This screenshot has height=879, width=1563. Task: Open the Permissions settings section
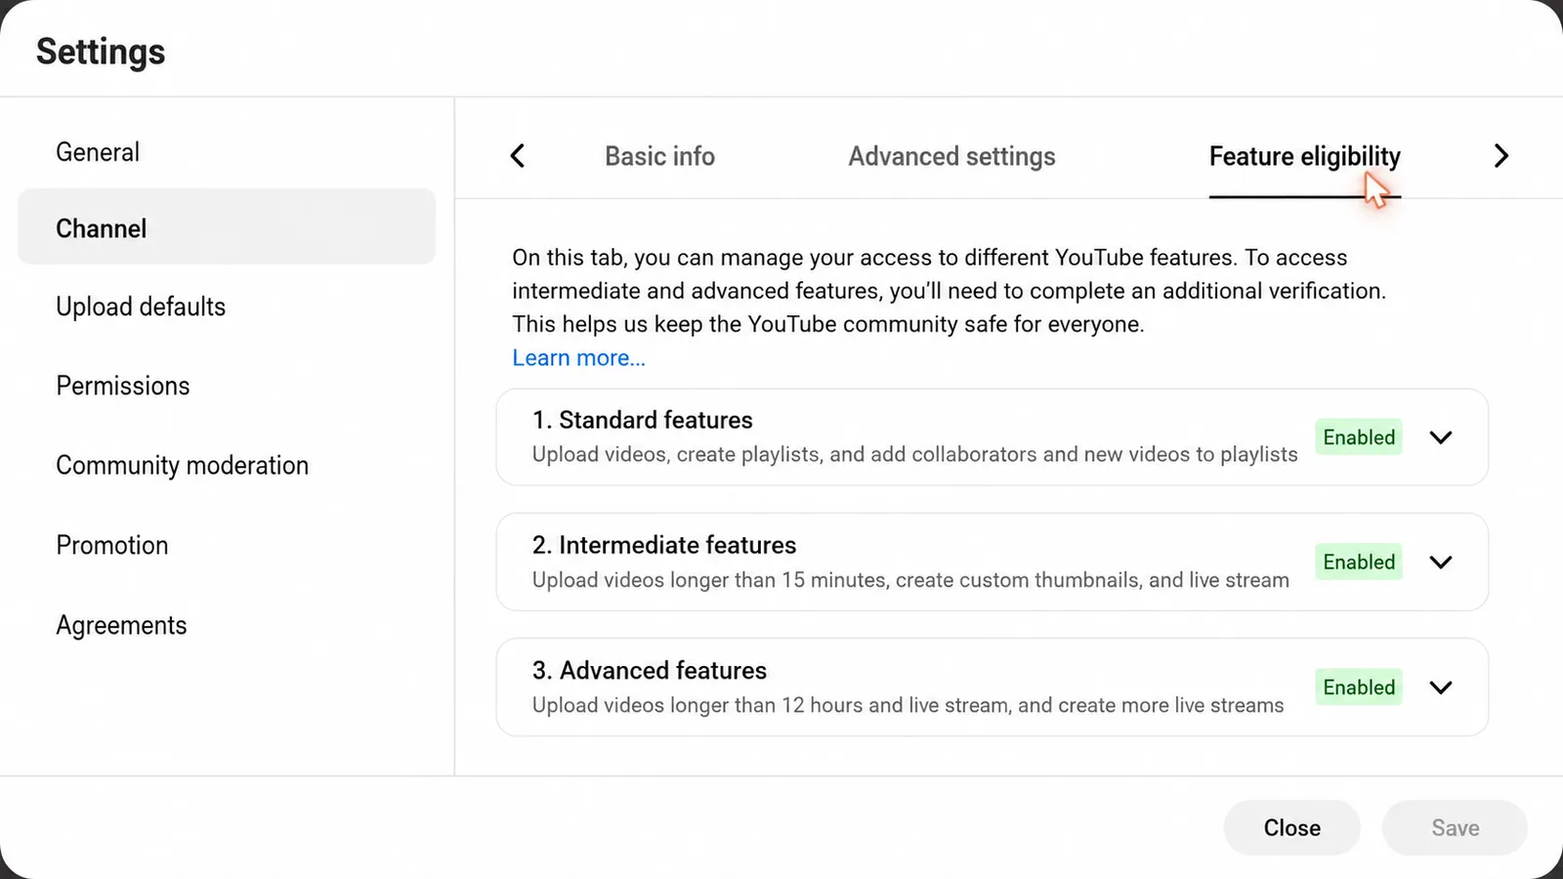123,386
